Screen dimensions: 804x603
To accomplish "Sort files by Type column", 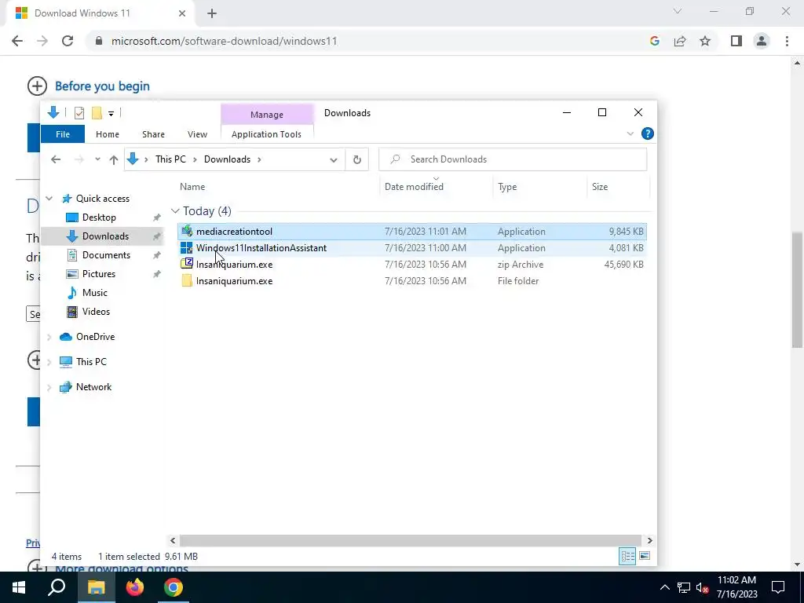I will click(x=507, y=187).
